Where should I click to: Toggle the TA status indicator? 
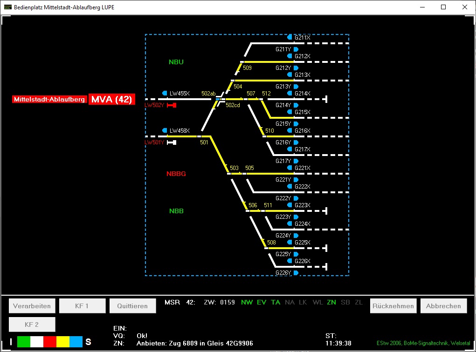click(276, 303)
